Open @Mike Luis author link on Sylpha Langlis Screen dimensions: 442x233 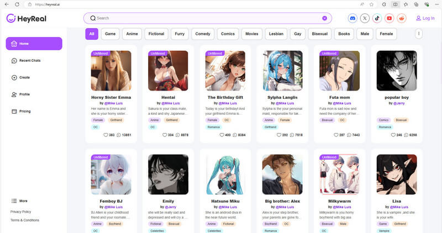(x=285, y=103)
